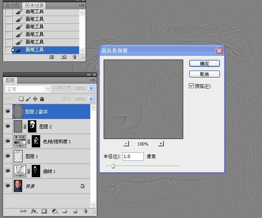The height and width of the screenshot is (218, 262).
Task: Click the create new document from state icon
Action: click(x=52, y=57)
